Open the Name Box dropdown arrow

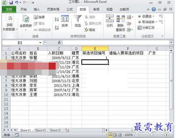click(40, 43)
